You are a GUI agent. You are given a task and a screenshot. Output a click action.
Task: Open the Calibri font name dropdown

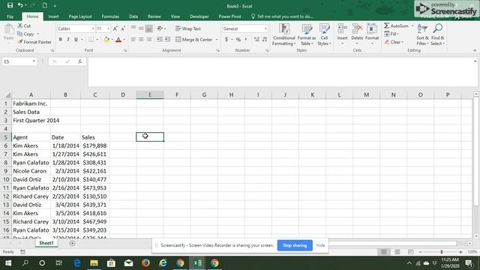pos(93,28)
